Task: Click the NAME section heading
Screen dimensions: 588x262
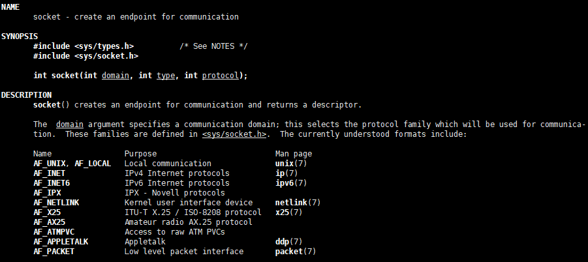Action: click(x=10, y=7)
